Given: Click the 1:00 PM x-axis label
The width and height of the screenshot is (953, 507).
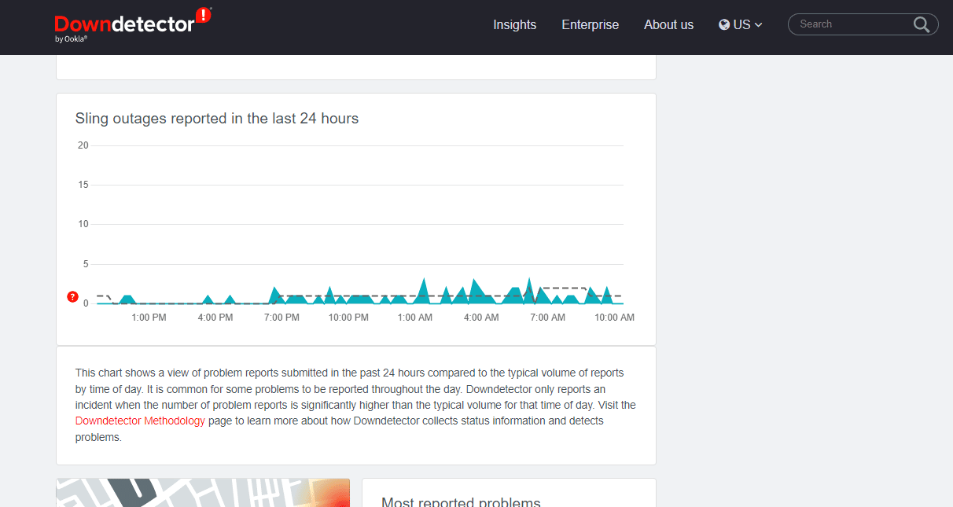Looking at the screenshot, I should pyautogui.click(x=149, y=318).
